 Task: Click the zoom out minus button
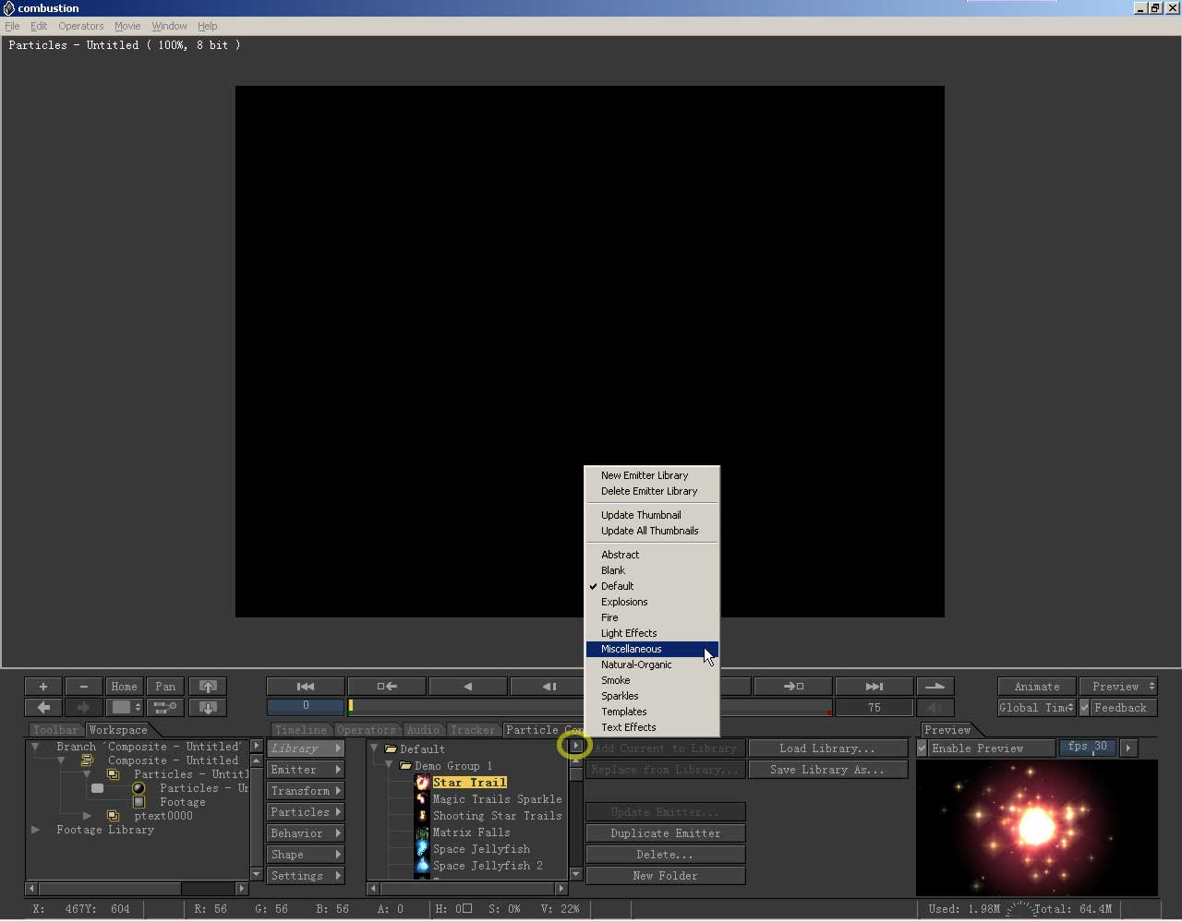[83, 687]
